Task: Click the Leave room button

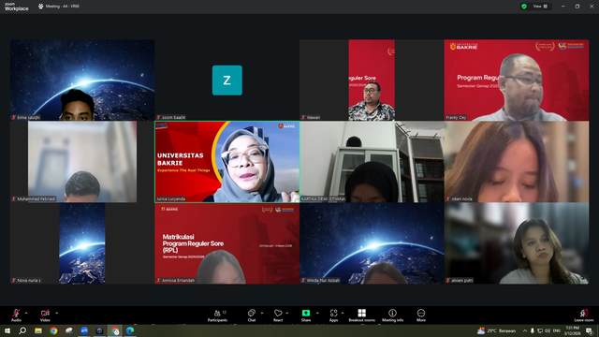Action: pyautogui.click(x=584, y=315)
